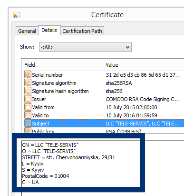Click the Signature hash algorithm field icon
The image size is (184, 196).
[x=28, y=91]
